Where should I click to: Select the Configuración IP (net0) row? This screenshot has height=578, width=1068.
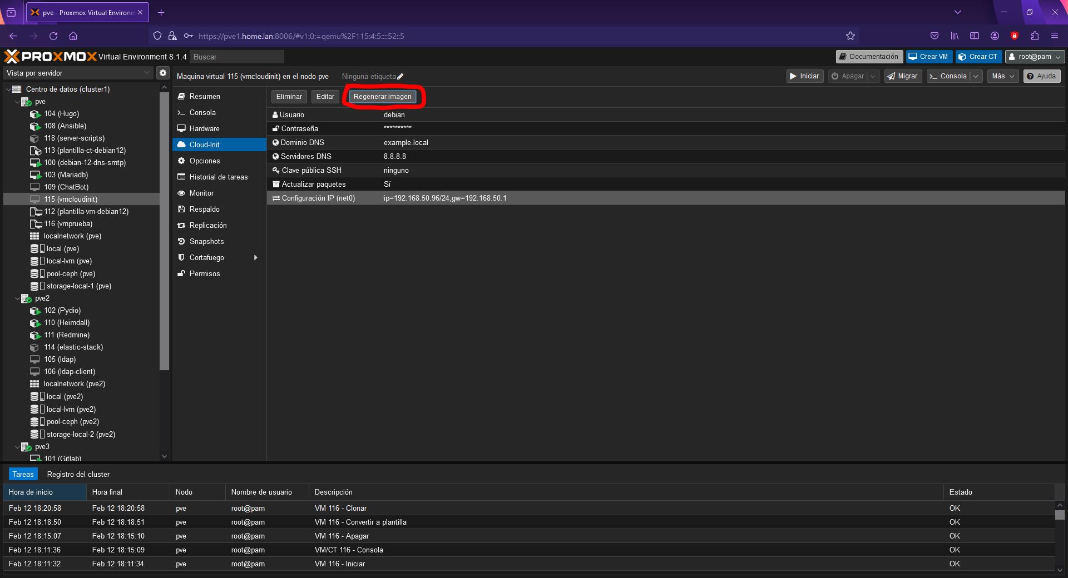click(x=666, y=198)
